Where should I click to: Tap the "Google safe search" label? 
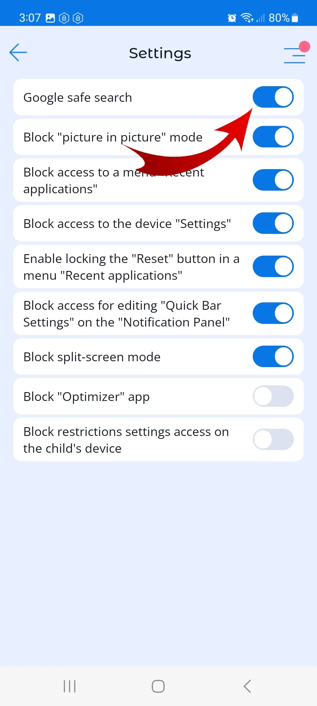click(78, 97)
